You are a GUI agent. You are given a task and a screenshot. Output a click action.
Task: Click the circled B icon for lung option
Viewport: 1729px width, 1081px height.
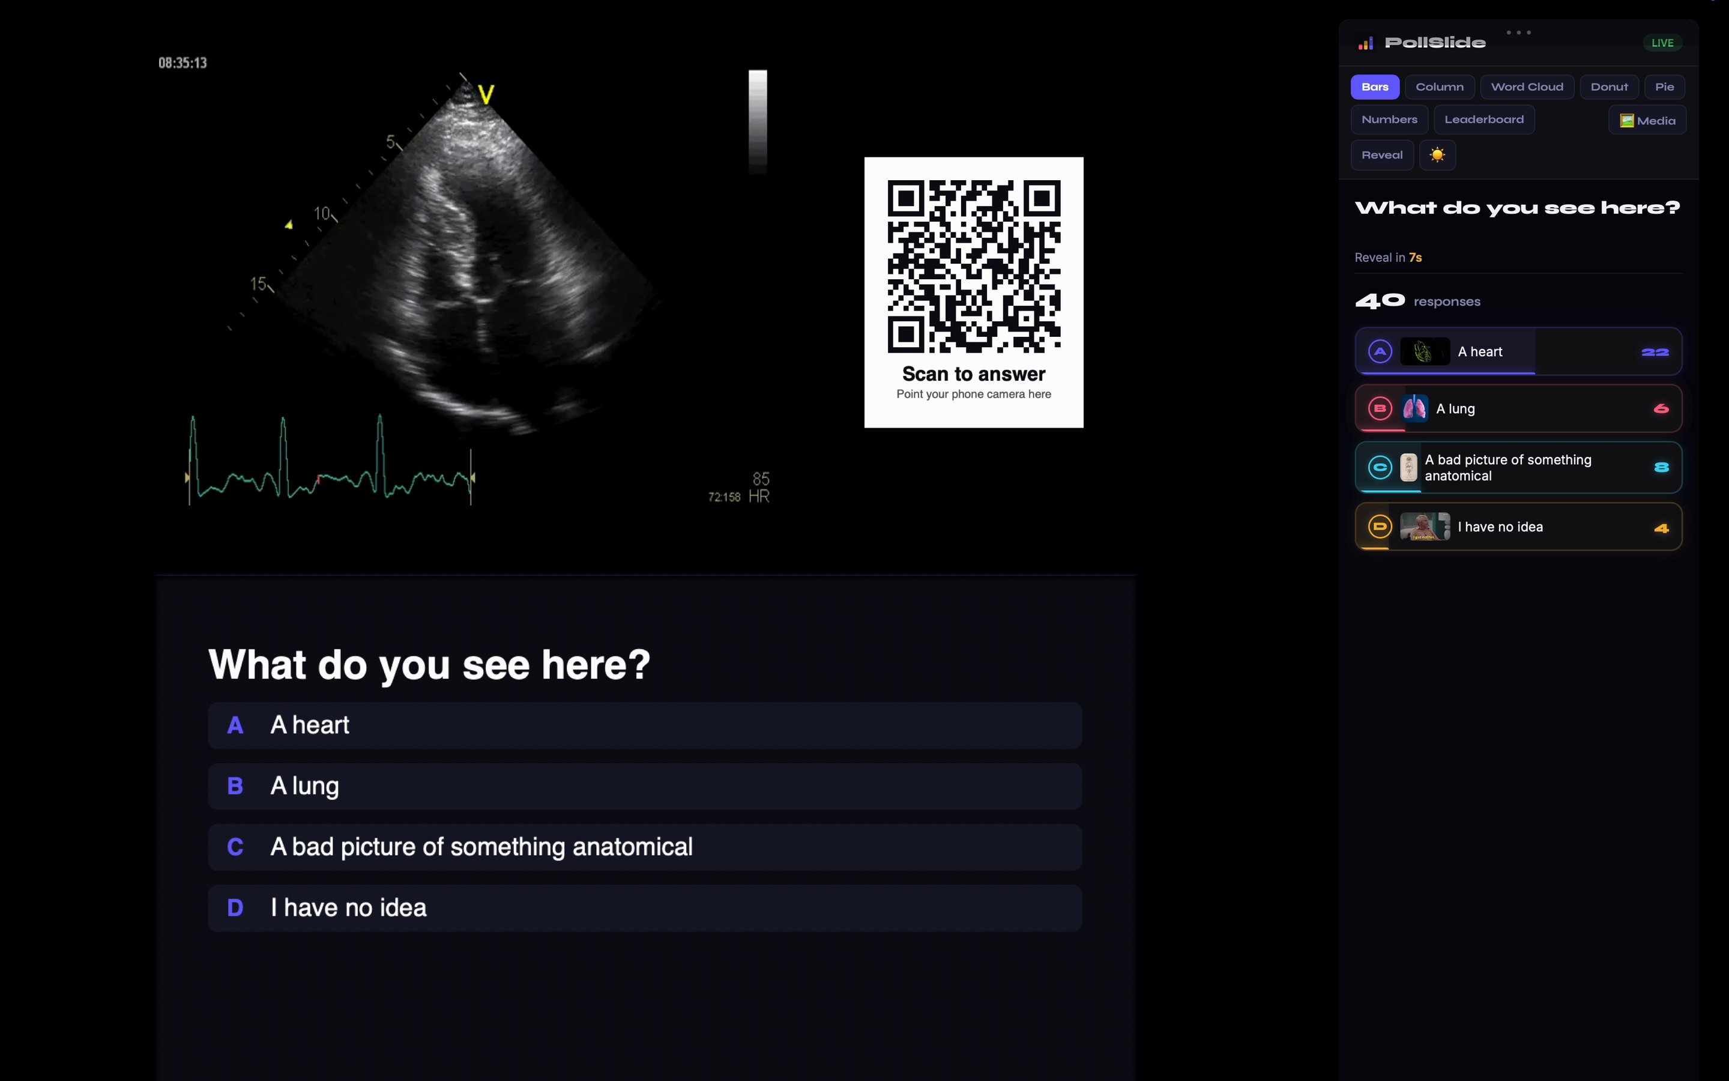[x=1380, y=409]
